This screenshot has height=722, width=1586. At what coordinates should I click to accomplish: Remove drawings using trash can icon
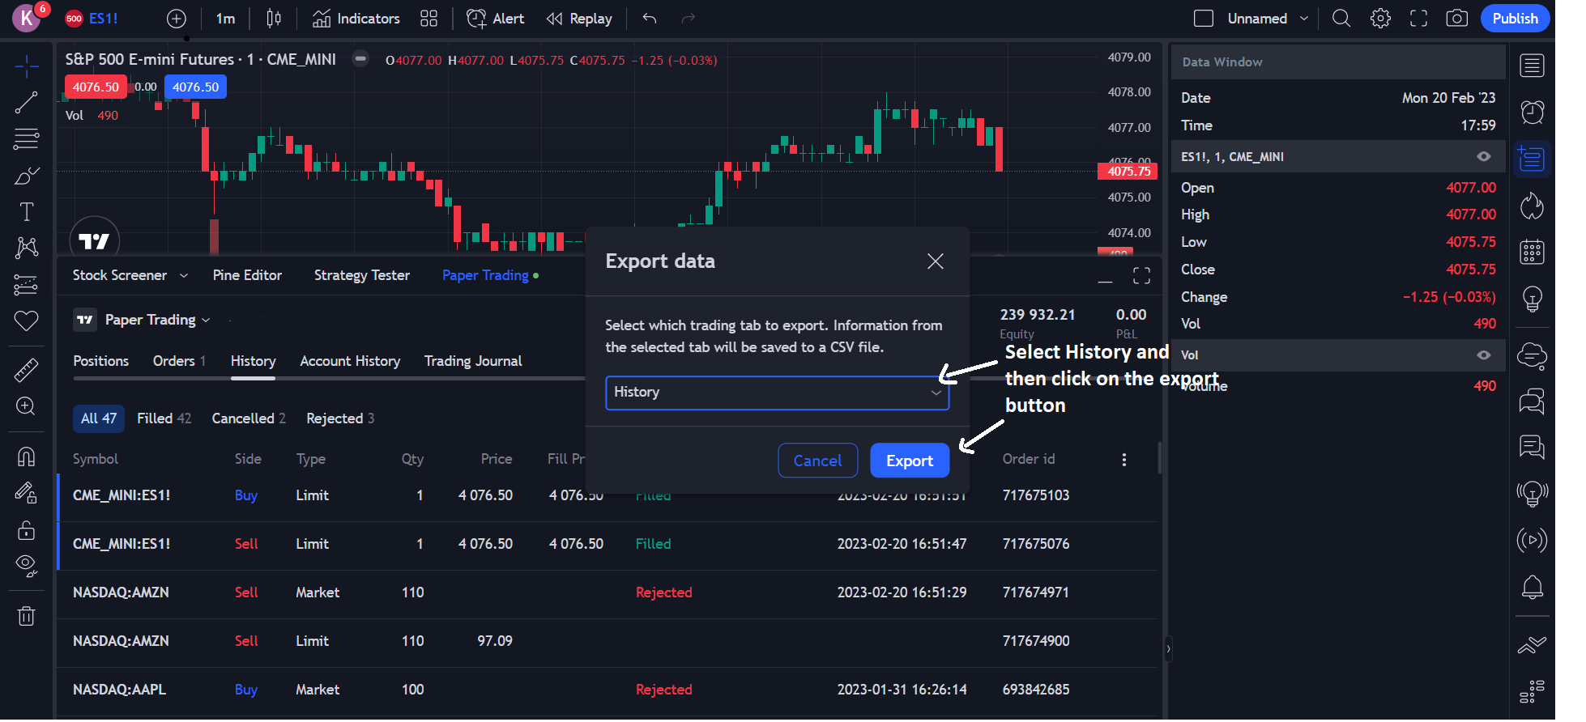[x=27, y=617]
